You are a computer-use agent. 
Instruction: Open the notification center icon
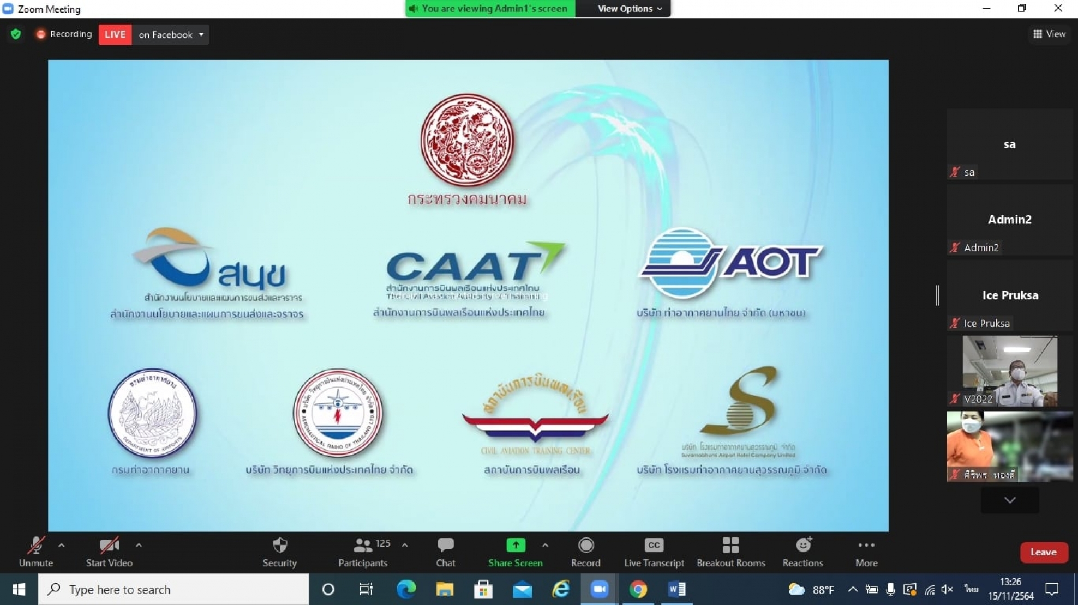click(1052, 589)
